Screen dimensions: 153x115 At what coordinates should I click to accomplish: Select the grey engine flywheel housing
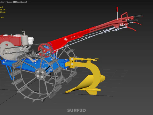click(x=7, y=50)
